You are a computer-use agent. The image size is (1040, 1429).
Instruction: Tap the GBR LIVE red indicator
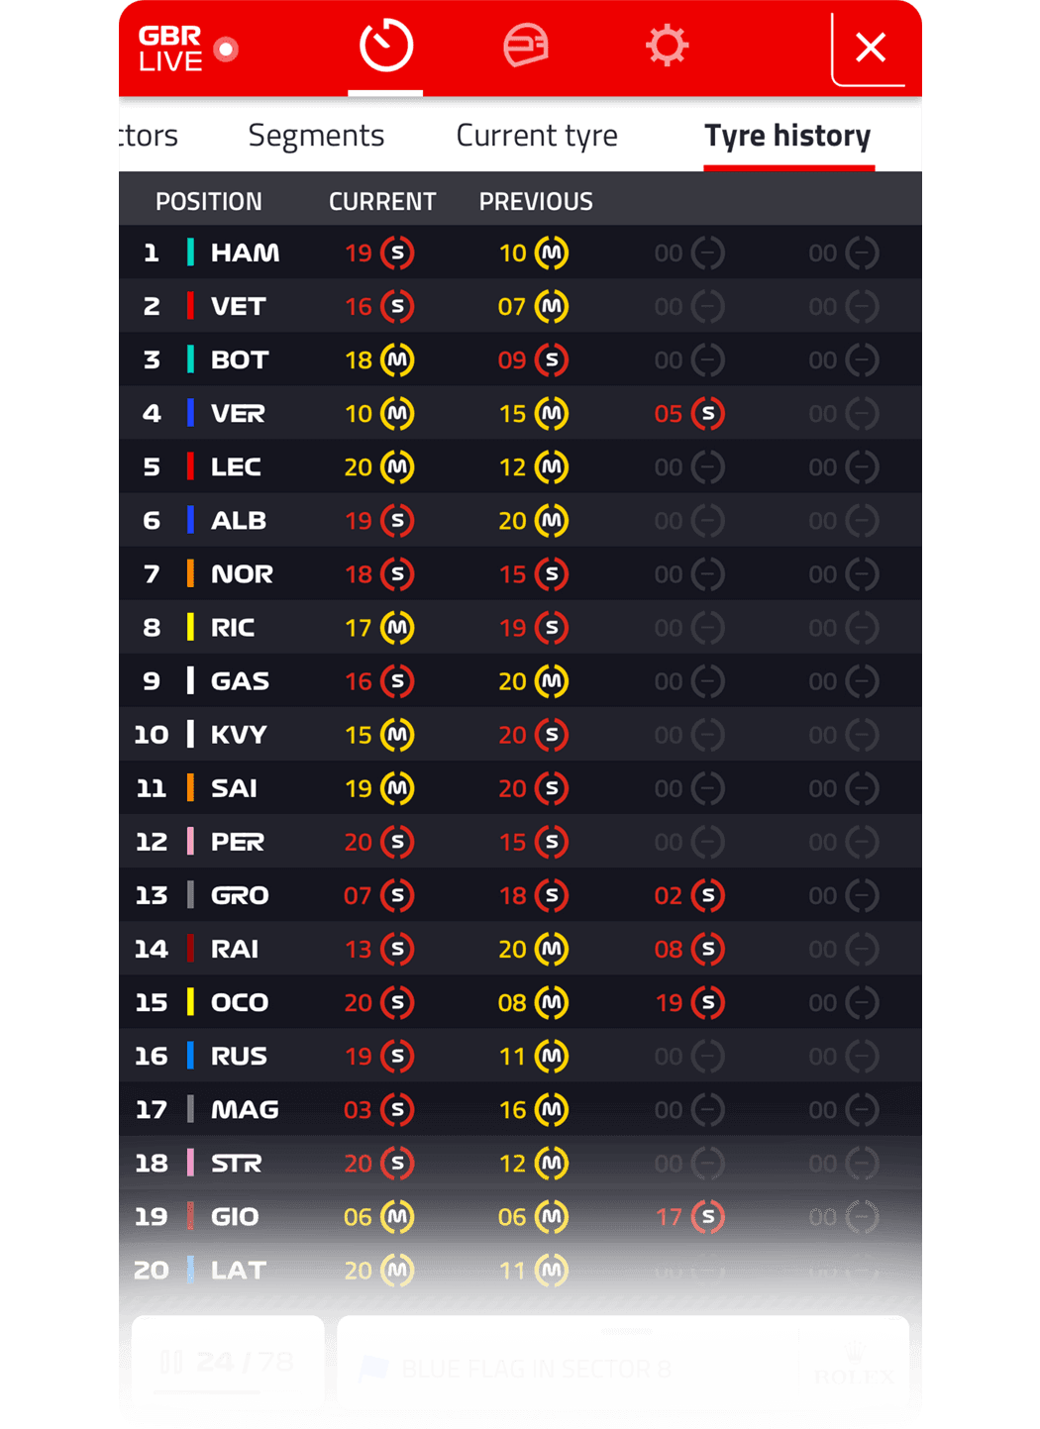pyautogui.click(x=226, y=49)
